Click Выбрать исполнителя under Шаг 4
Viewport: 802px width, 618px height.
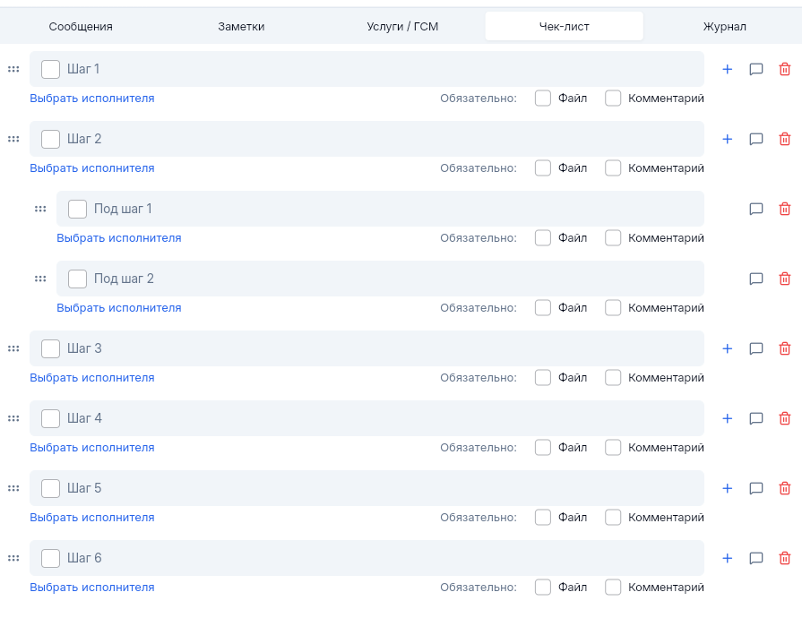click(91, 447)
